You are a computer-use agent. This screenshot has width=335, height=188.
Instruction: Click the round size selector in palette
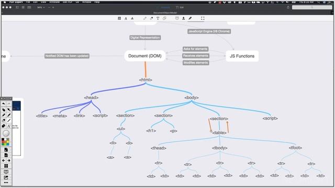pyautogui.click(x=6, y=133)
